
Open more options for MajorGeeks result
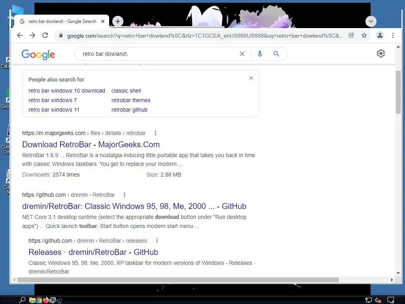tap(155, 133)
